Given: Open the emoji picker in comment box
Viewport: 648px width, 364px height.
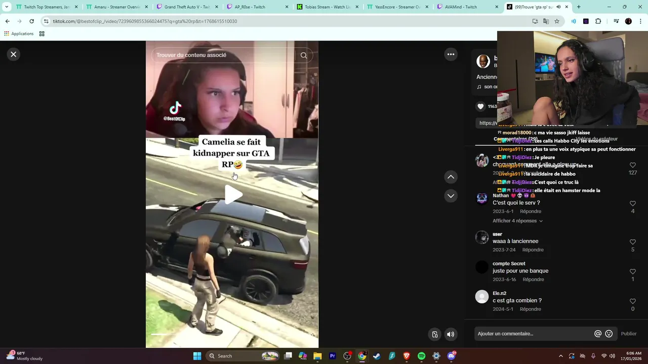Looking at the screenshot, I should [x=609, y=334].
